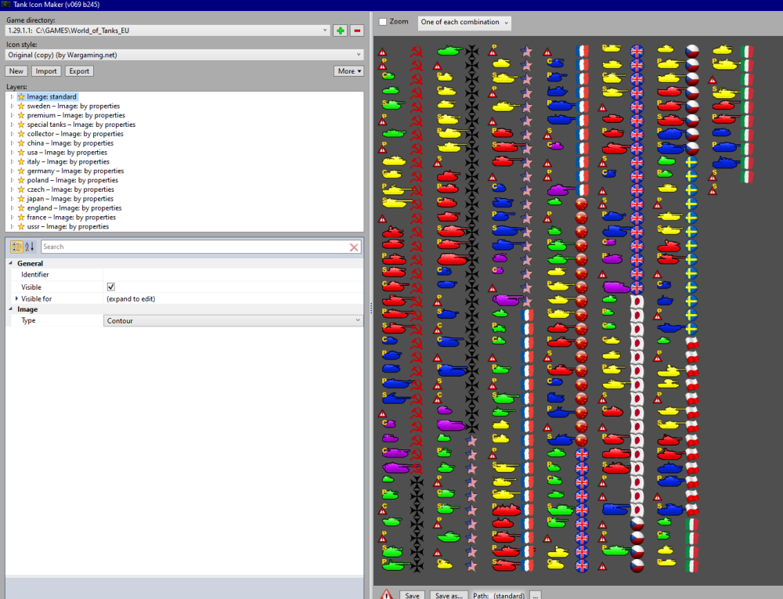Select the 'Image: standard' layer

tap(52, 97)
